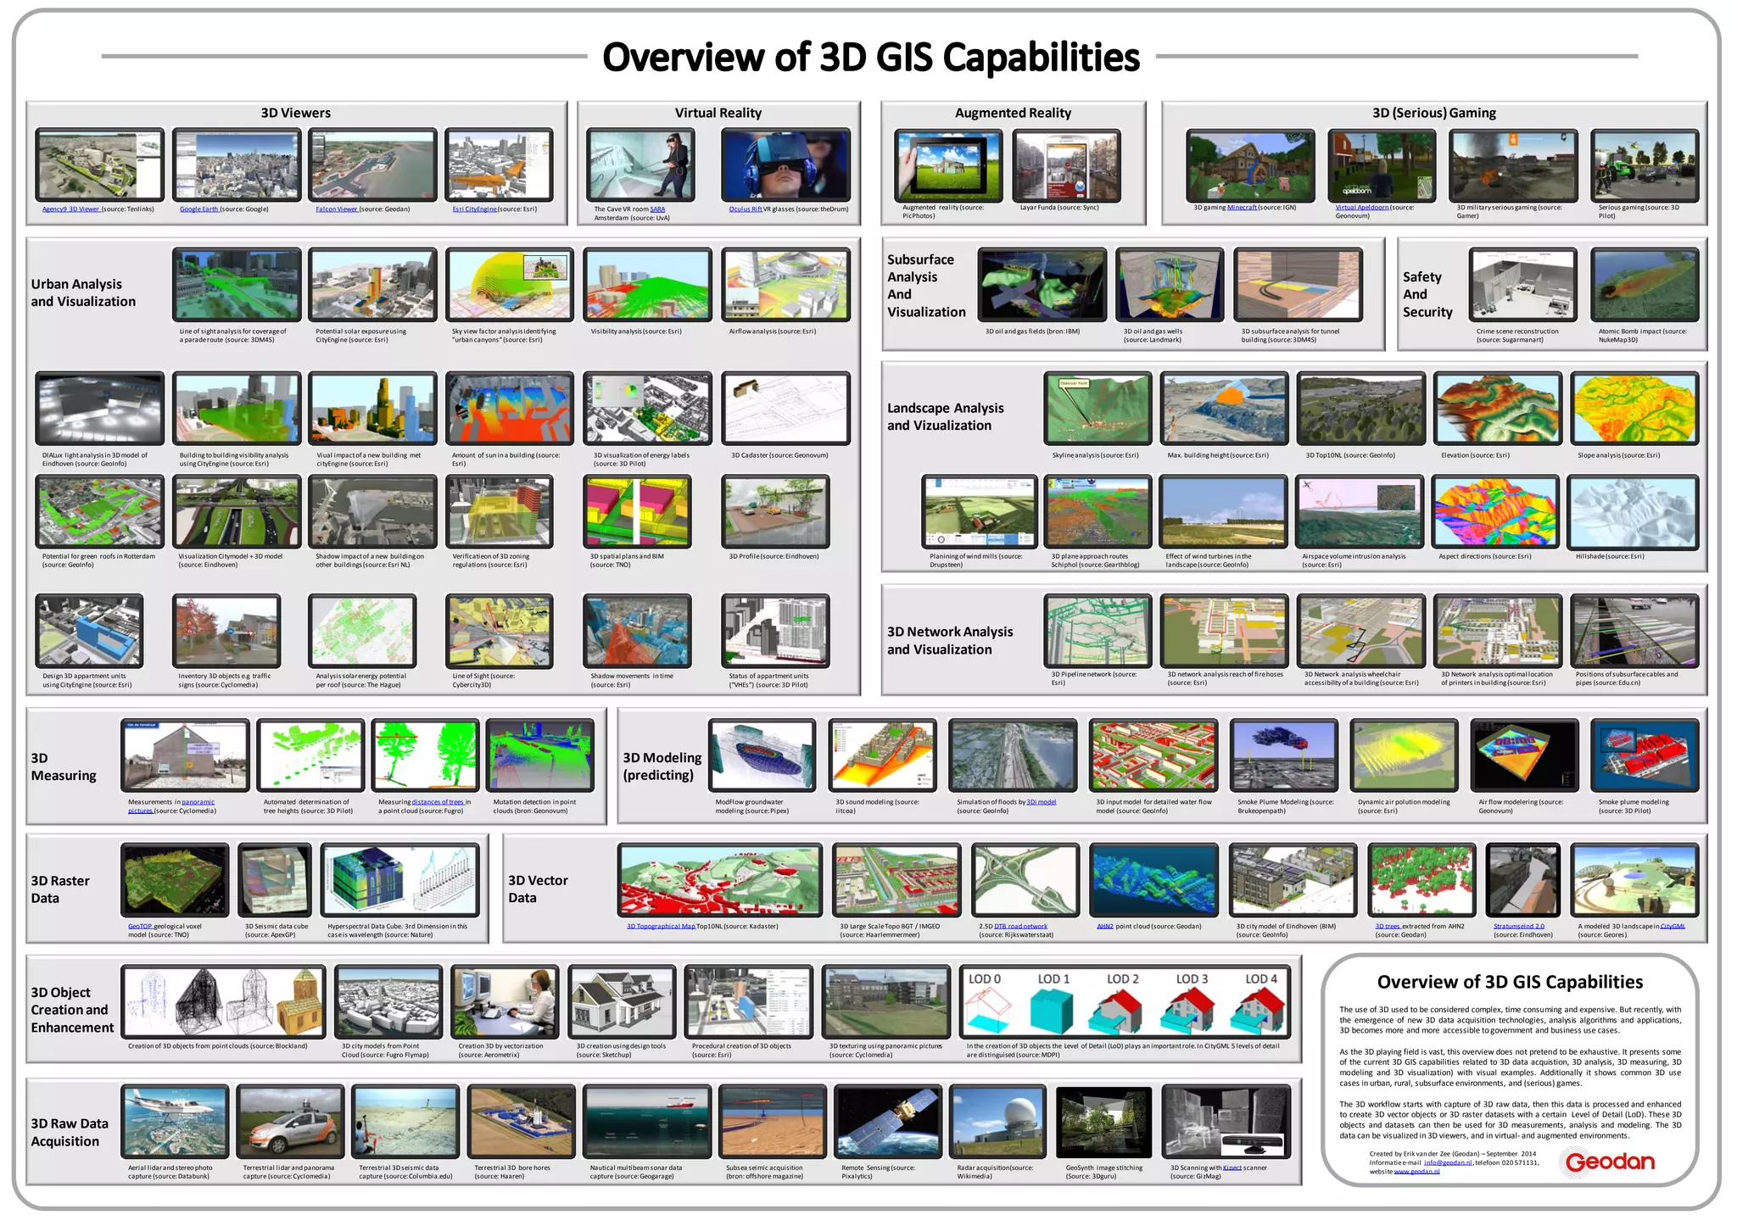
Task: Click the Stratumseind 2.0 link
Action: [x=1519, y=927]
